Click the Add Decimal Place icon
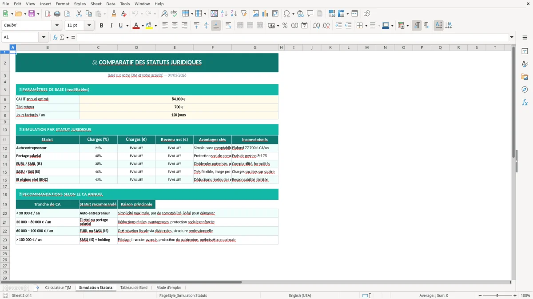 tap(316, 26)
